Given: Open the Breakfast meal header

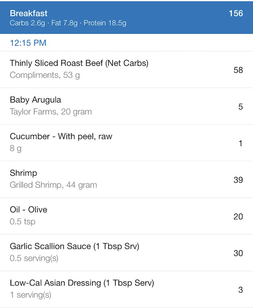Looking at the screenshot, I should click(x=126, y=17).
